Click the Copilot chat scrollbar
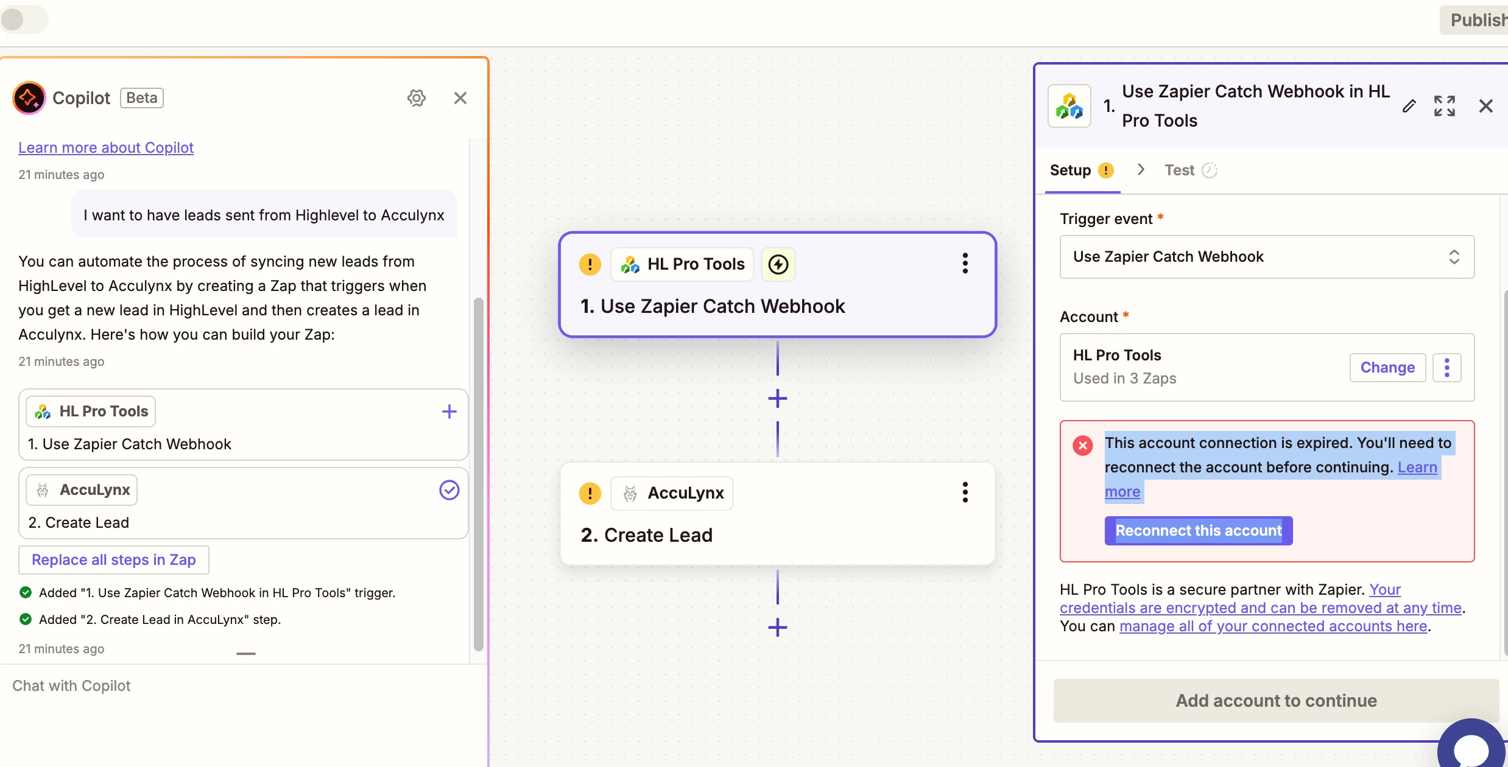 pos(478,475)
